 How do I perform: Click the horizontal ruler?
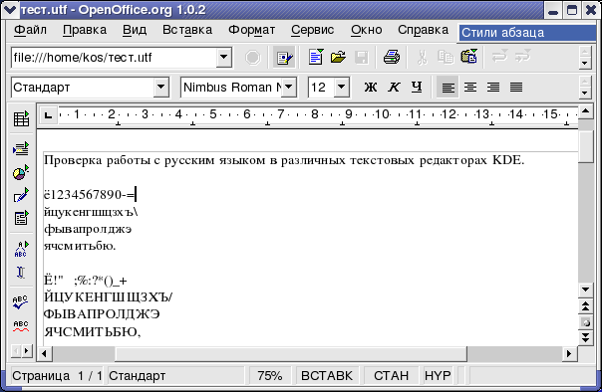point(318,114)
